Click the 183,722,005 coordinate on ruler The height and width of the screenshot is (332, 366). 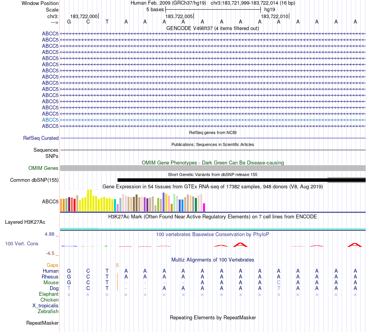[179, 16]
